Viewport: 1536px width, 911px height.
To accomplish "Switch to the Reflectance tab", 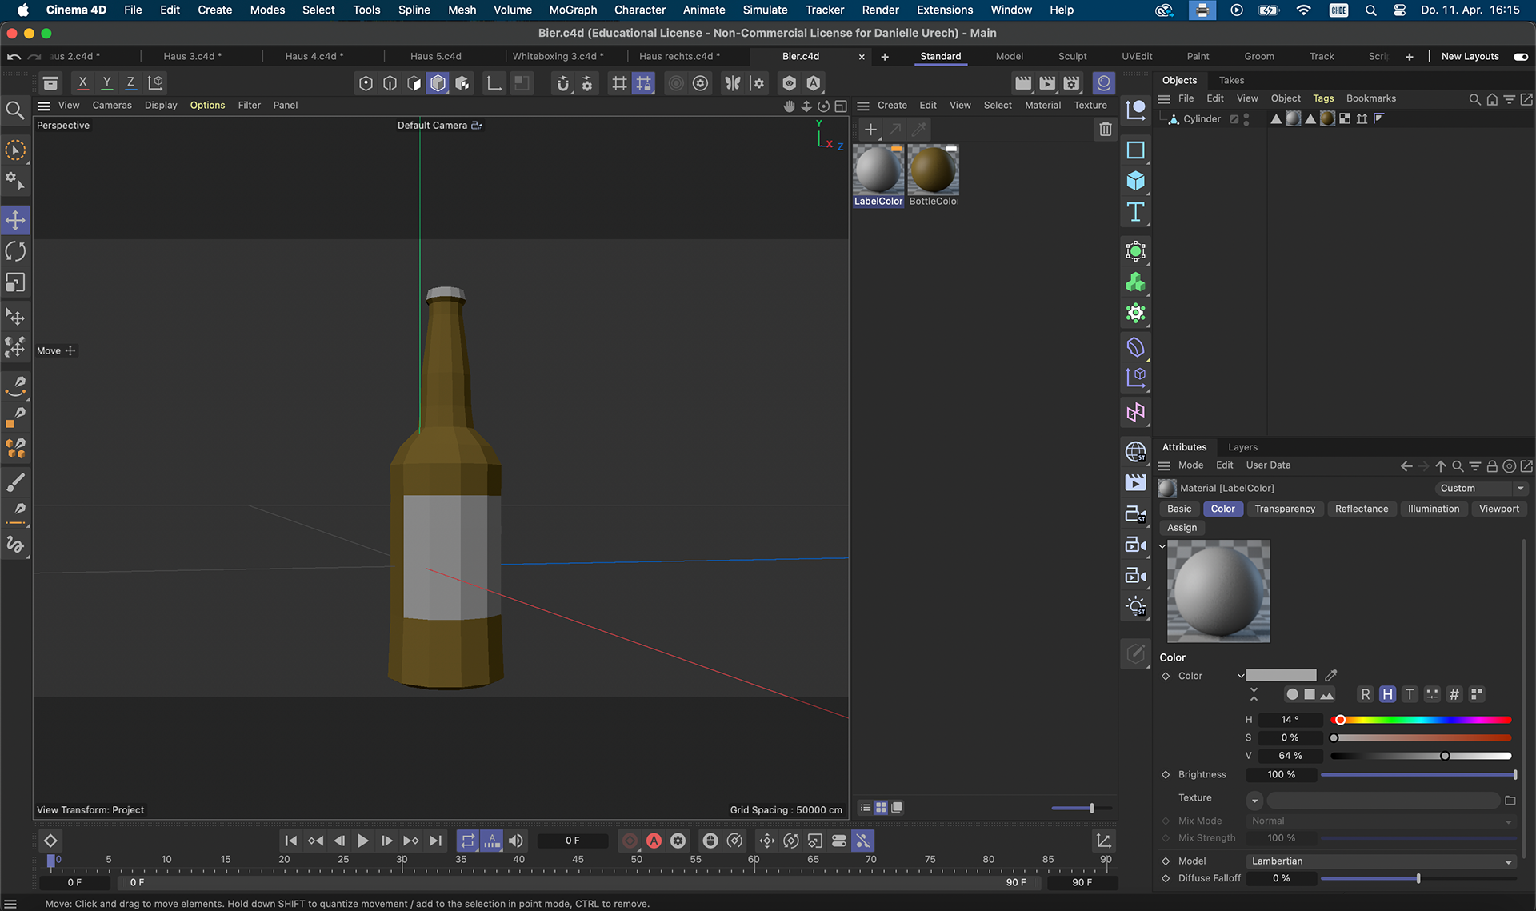I will click(1361, 509).
